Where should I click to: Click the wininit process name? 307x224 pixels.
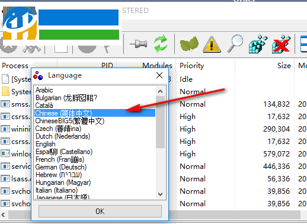pos(21,129)
